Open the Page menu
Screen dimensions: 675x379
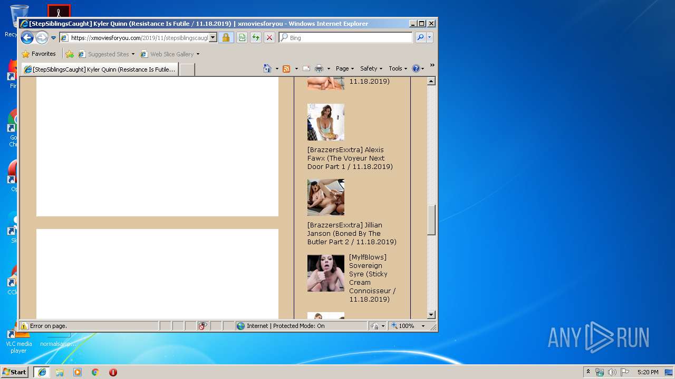pos(345,68)
